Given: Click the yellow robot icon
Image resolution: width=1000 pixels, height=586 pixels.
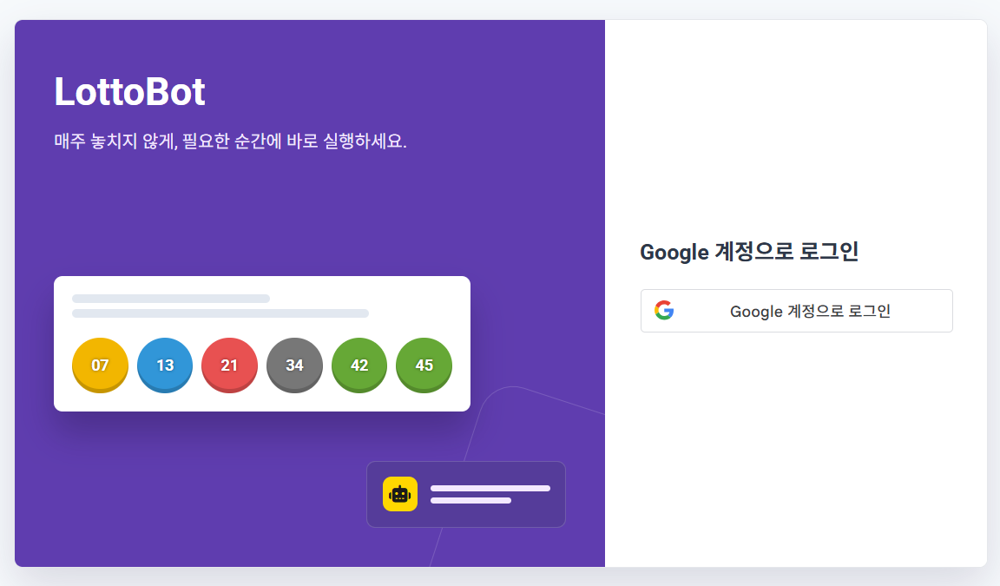Looking at the screenshot, I should tap(400, 494).
